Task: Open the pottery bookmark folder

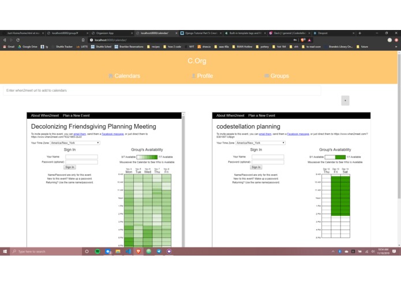Action: pos(263,47)
